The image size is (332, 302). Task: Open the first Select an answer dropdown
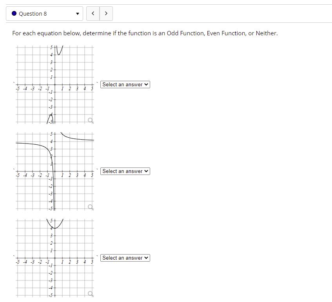125,84
